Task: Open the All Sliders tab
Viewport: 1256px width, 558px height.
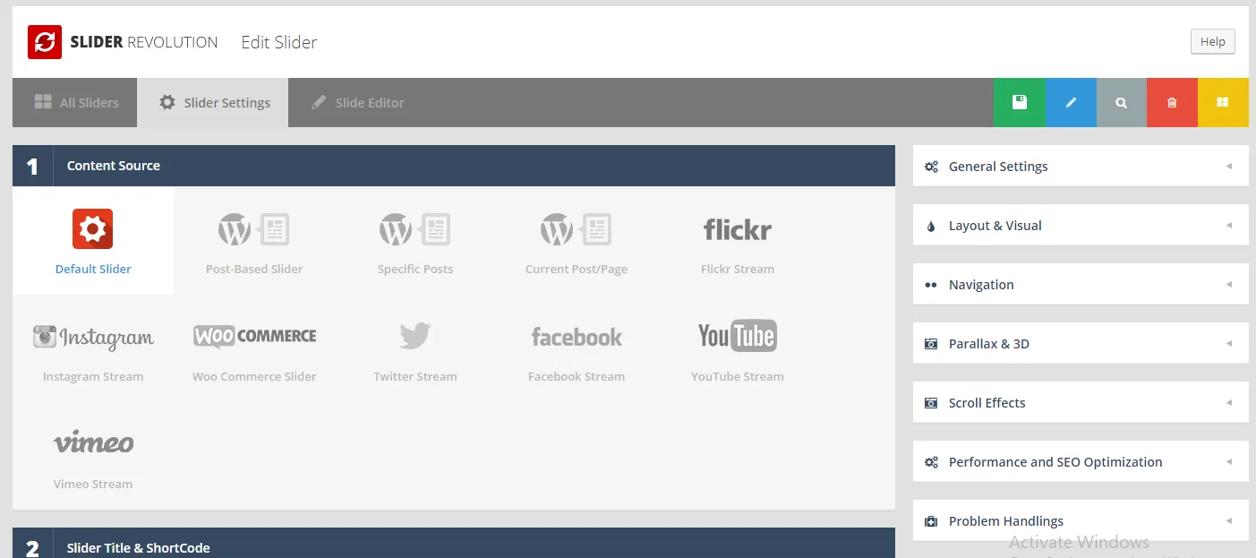Action: pyautogui.click(x=75, y=102)
